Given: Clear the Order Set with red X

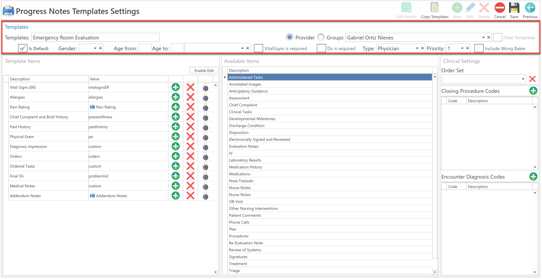Looking at the screenshot, I should click(x=532, y=79).
